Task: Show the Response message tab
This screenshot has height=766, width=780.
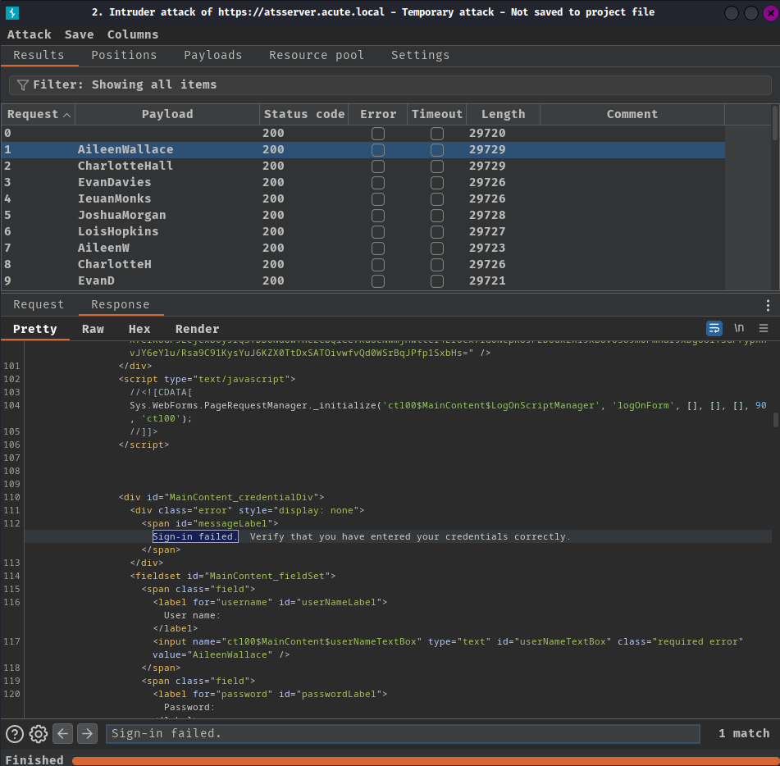Action: click(x=121, y=304)
